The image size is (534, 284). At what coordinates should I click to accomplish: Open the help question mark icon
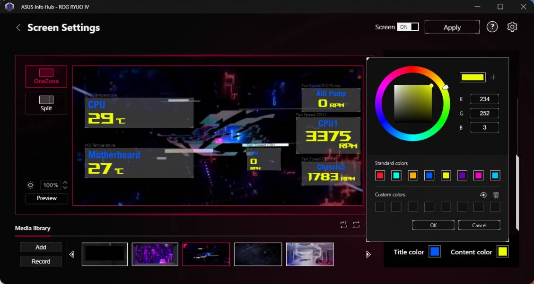click(x=492, y=27)
